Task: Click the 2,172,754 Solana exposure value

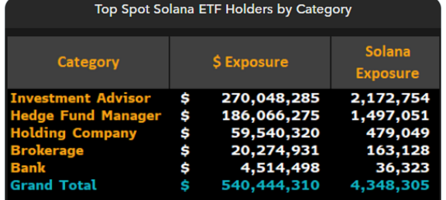Action: [390, 98]
